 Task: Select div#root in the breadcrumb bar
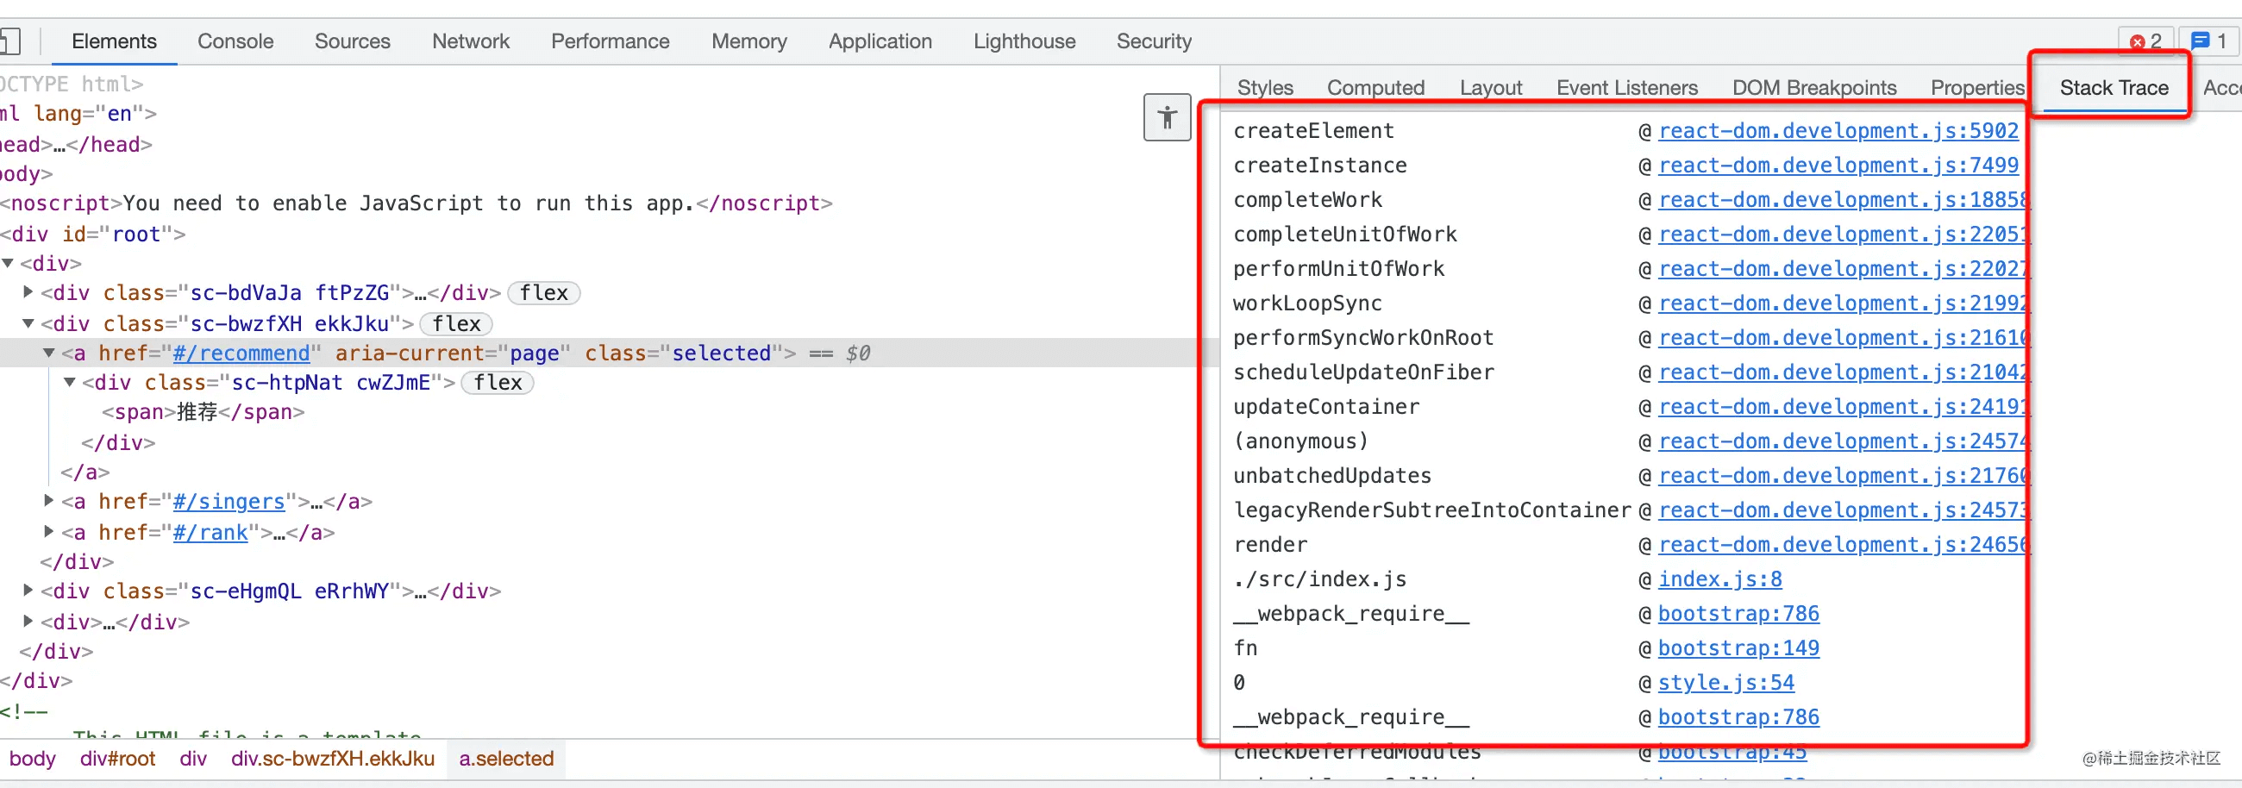point(117,759)
